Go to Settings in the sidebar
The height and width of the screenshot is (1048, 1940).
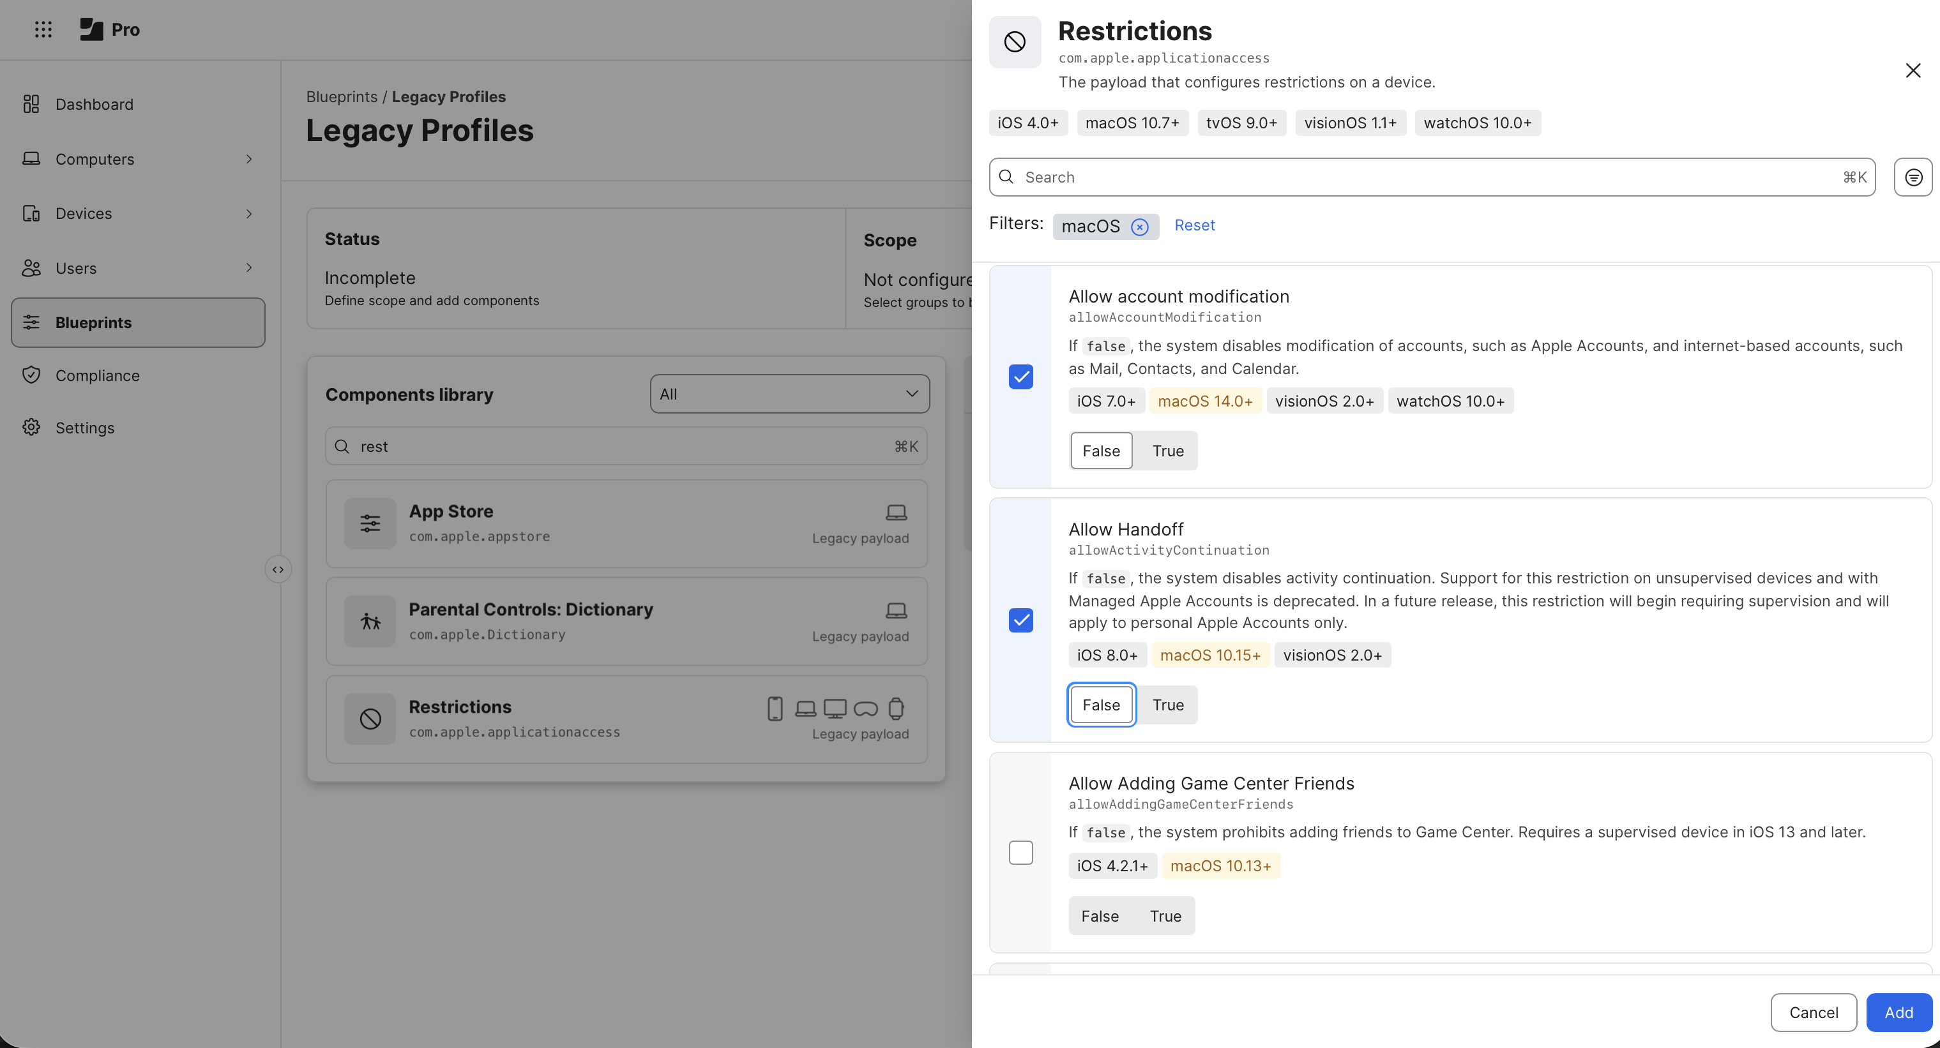click(84, 428)
